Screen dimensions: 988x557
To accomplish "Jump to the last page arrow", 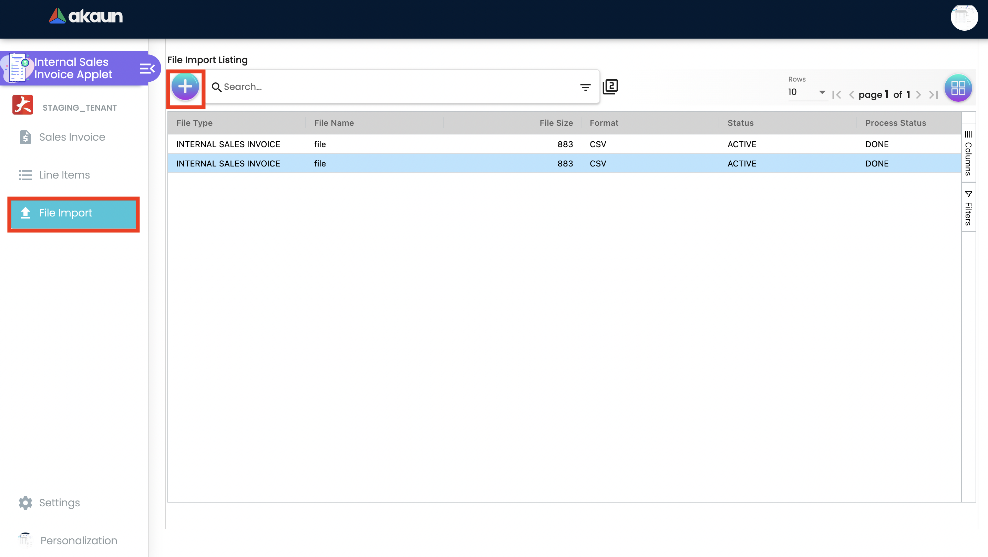I will point(933,95).
